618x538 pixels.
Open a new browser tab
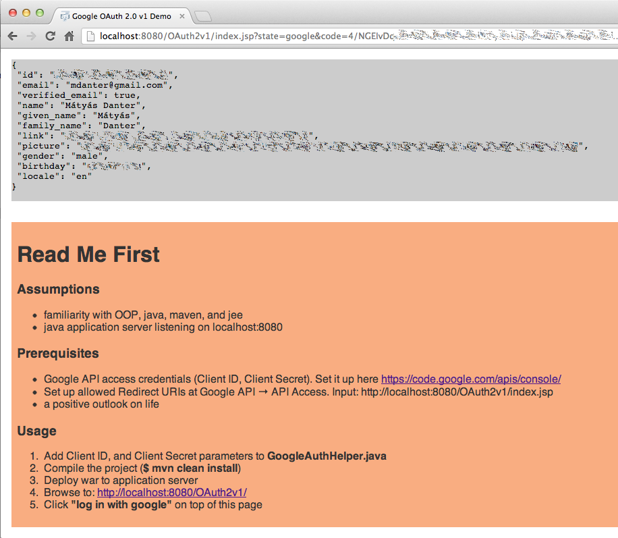(x=203, y=16)
